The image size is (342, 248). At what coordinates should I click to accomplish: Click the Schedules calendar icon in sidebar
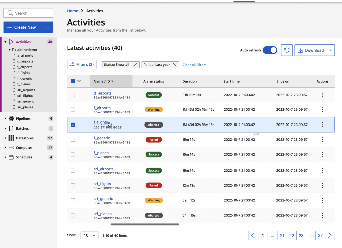[x=11, y=157]
